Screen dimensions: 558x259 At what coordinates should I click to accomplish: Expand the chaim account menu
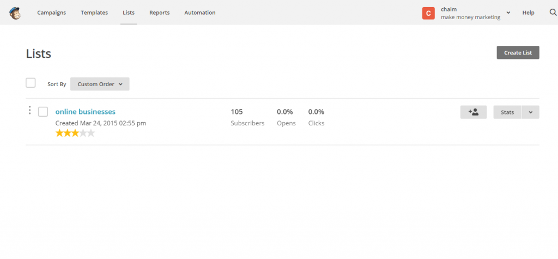coord(508,13)
